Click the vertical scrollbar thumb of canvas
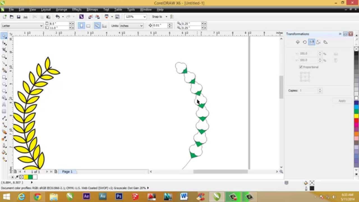The width and height of the screenshot is (359, 202). point(281,87)
